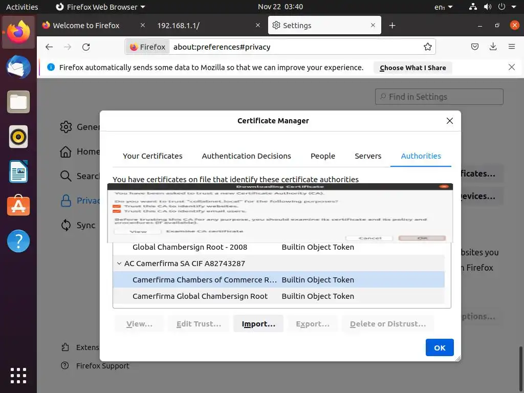Viewport: 524px width, 393px height.
Task: Click Cancel in the Downloading Certificate dialog
Action: 370,238
